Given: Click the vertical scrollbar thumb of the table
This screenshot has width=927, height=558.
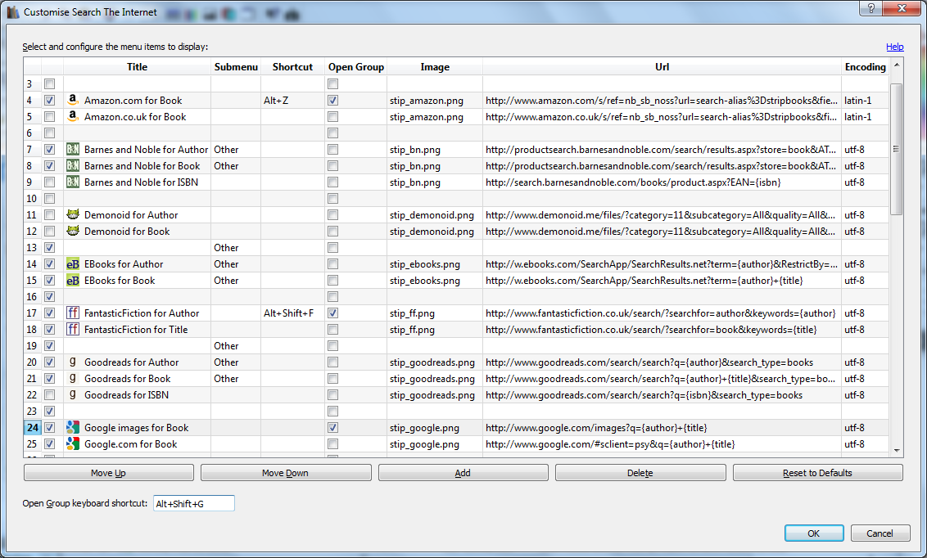Looking at the screenshot, I should [896, 150].
